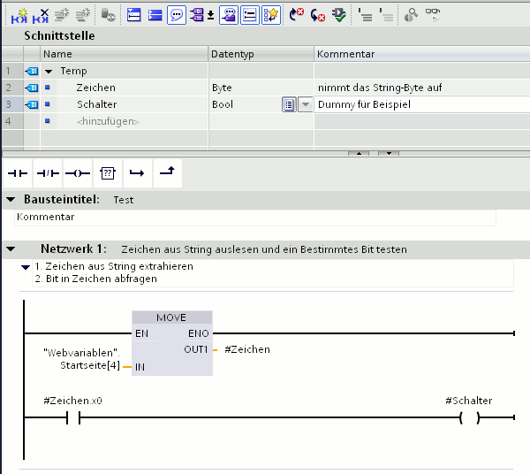Select the Kommentar column header
The height and width of the screenshot is (474, 530).
(x=422, y=54)
